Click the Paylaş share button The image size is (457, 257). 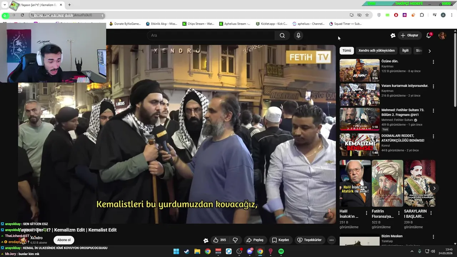click(x=255, y=240)
